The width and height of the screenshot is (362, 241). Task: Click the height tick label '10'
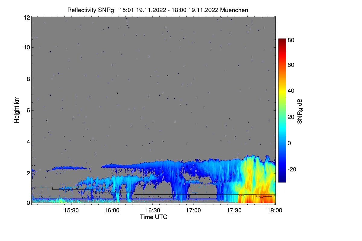point(27,47)
